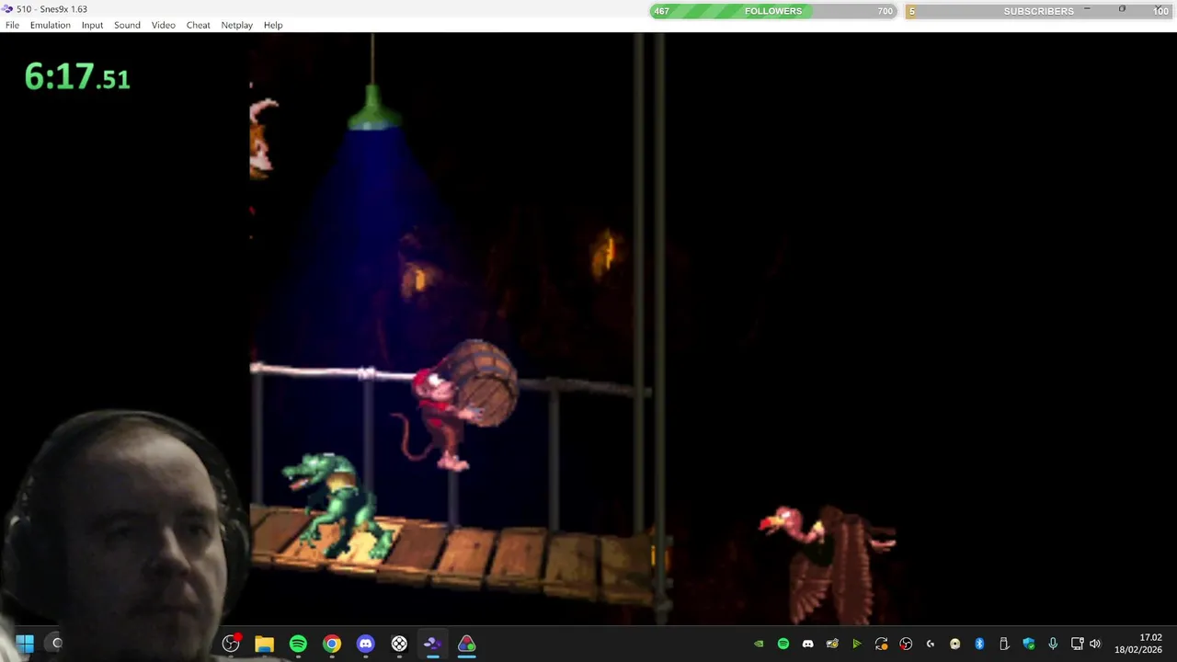Open the Emulation menu
This screenshot has height=662, width=1177.
click(50, 25)
